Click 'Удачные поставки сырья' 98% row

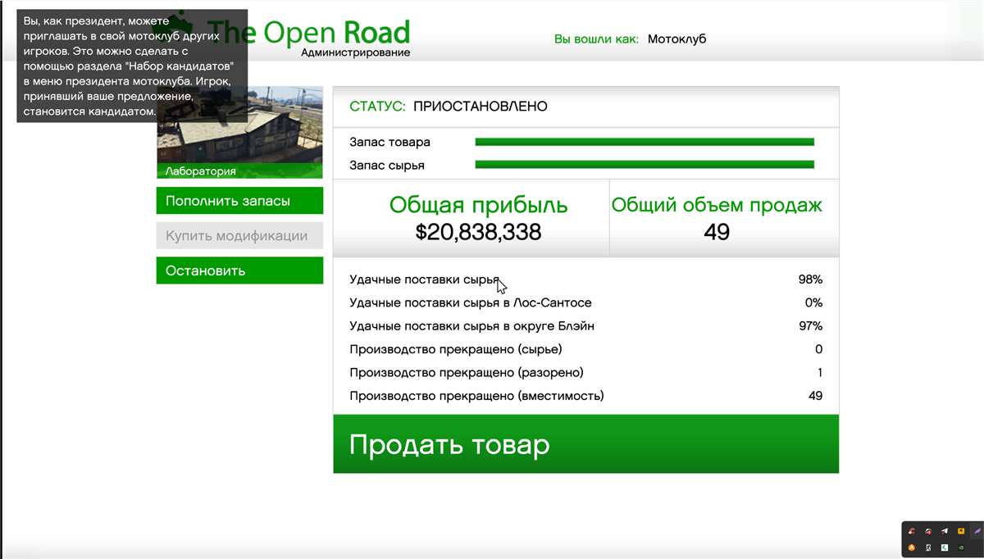tap(585, 279)
